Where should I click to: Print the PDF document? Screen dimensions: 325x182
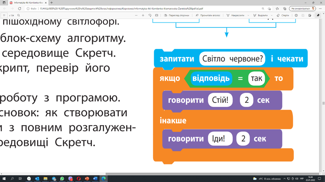(296, 15)
